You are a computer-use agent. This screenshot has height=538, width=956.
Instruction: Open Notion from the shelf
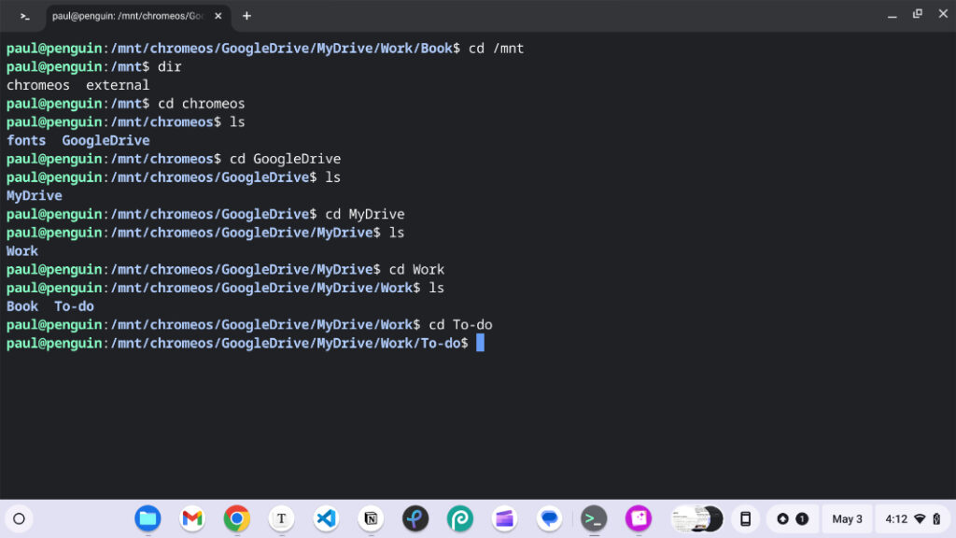click(x=369, y=518)
